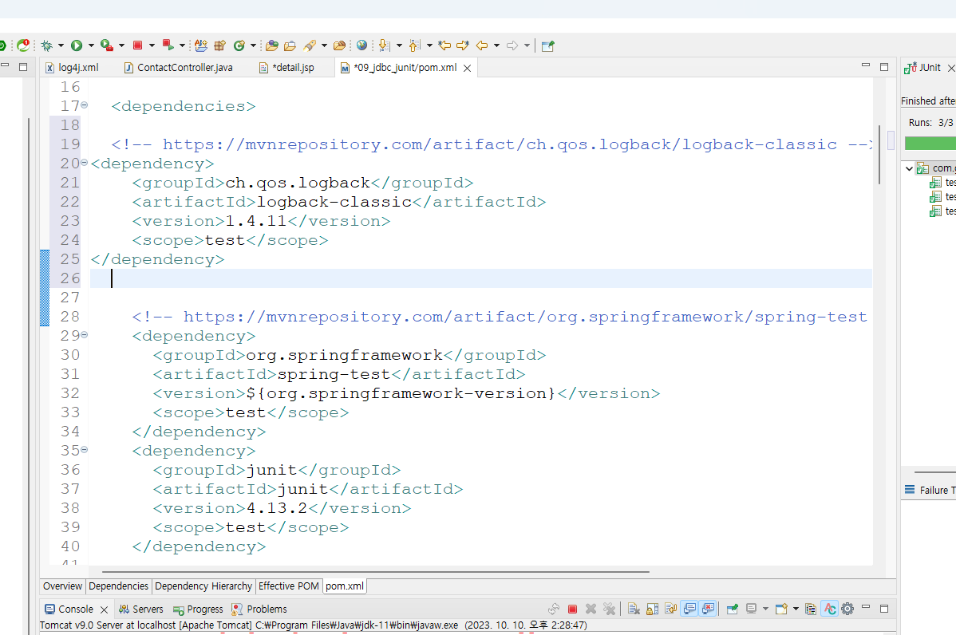956x635 pixels.
Task: Click the notification icon with red badge
Action: click(23, 45)
